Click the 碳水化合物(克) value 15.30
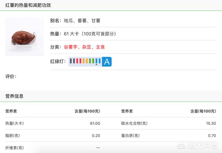Viewport: 222px width, 153px height. coord(211,123)
